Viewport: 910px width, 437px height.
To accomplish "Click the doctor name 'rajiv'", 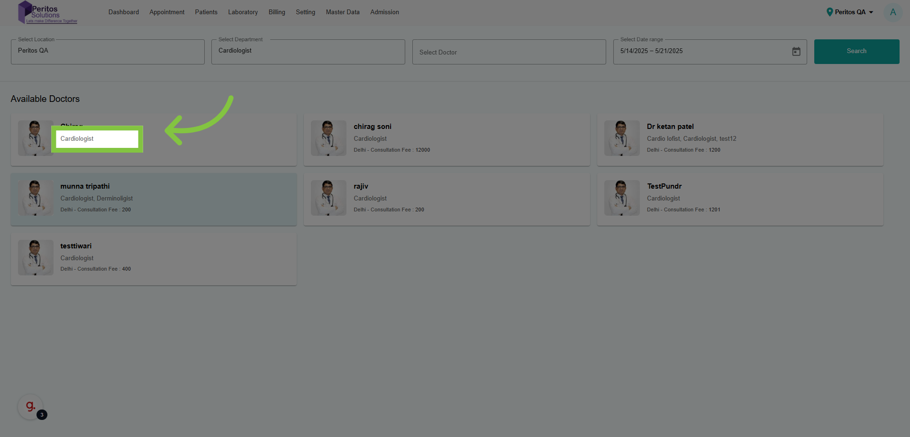I will coord(361,186).
